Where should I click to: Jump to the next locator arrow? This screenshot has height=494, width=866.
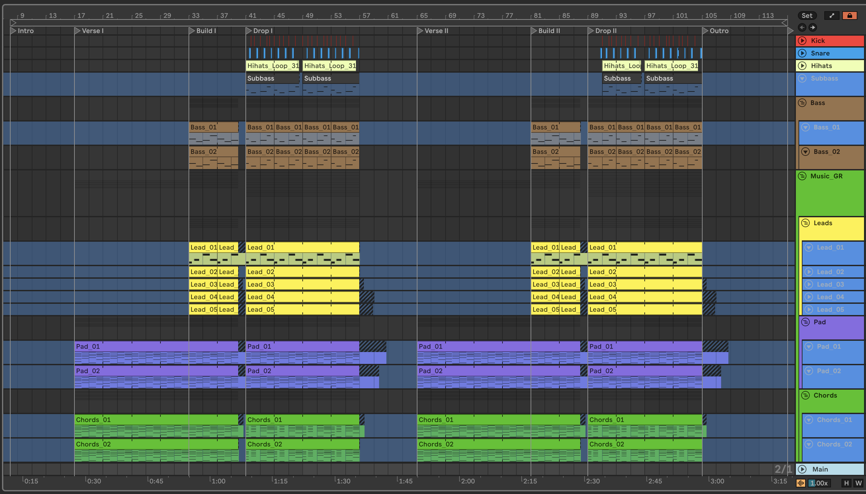click(813, 27)
